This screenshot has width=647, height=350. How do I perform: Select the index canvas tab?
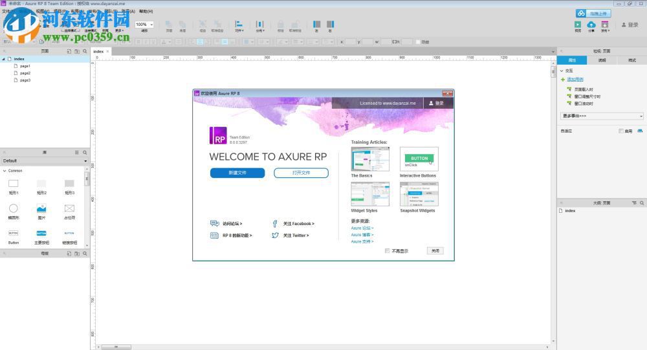[x=98, y=52]
